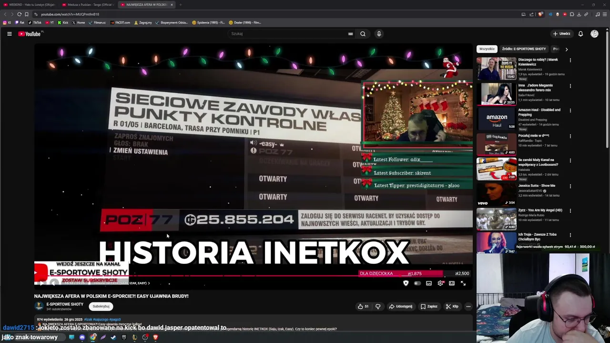Start voice search with the microphone
610x343 pixels.
(379, 34)
